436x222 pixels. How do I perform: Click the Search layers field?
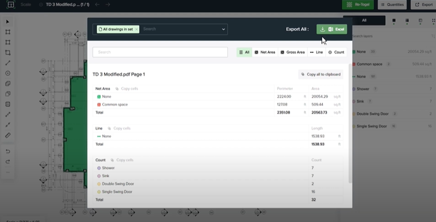pyautogui.click(x=389, y=36)
